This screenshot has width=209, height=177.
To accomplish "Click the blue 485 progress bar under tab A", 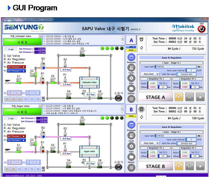I will (131, 47).
